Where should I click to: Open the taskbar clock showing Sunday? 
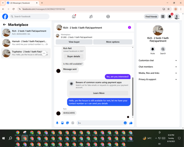tap(171, 138)
